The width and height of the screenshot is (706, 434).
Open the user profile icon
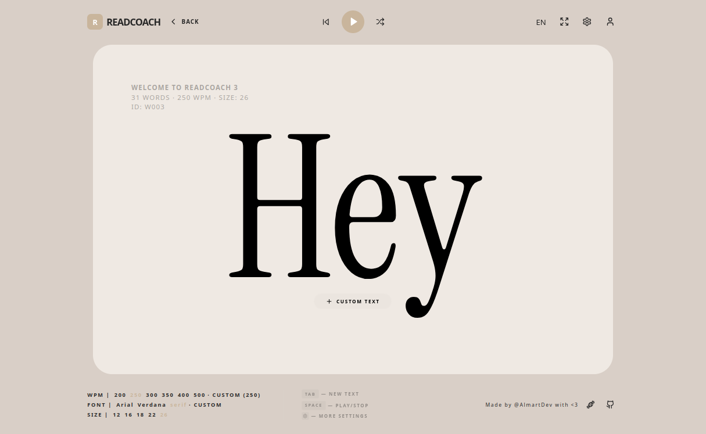pyautogui.click(x=610, y=21)
